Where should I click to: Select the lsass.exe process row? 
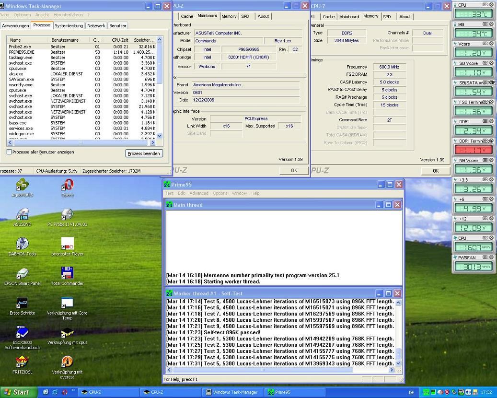point(82,123)
